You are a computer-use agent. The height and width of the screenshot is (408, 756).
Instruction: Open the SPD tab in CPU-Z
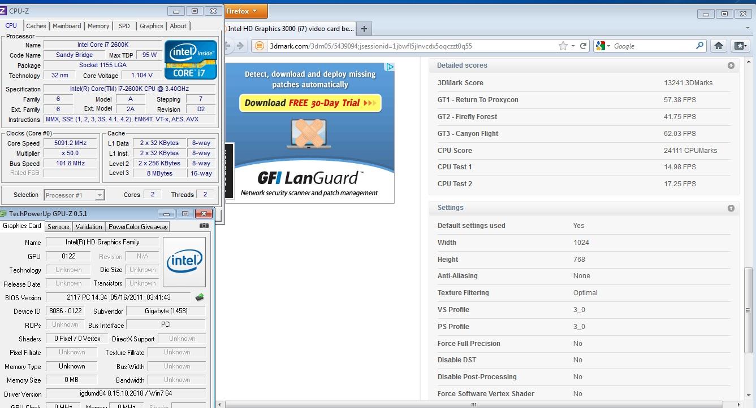click(124, 26)
